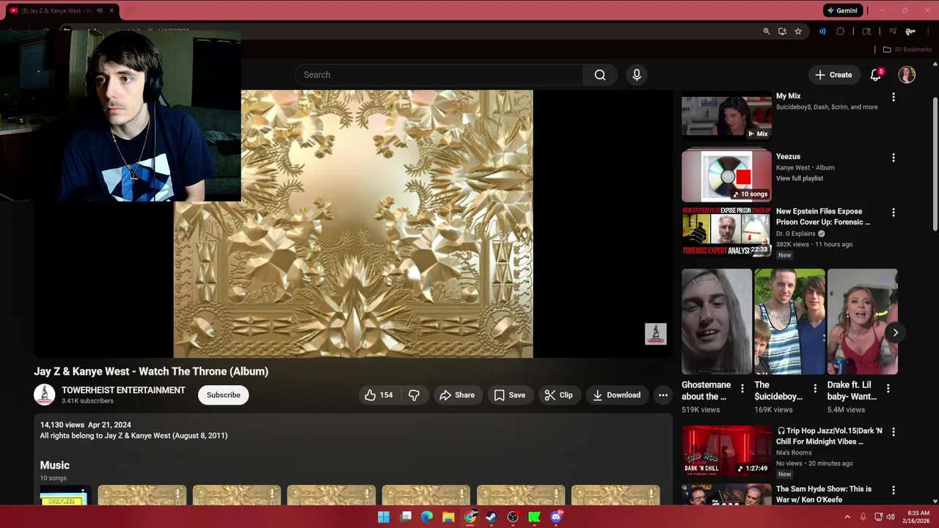Open more actions beside Download
Image resolution: width=939 pixels, height=528 pixels.
click(663, 395)
